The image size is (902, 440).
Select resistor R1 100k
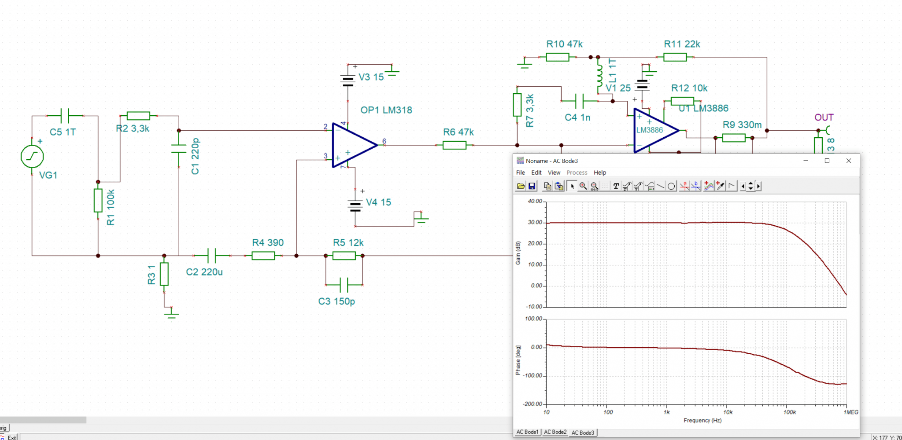point(98,201)
